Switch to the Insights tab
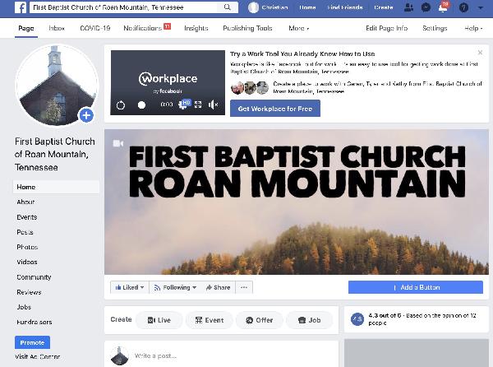This screenshot has width=493, height=367. point(196,28)
